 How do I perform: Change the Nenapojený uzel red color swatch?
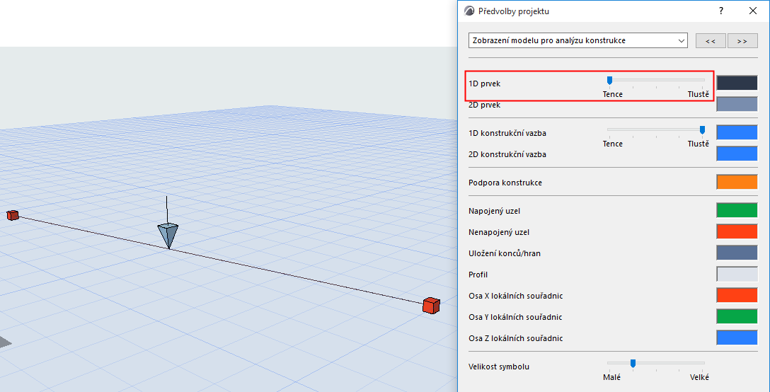[x=737, y=231]
